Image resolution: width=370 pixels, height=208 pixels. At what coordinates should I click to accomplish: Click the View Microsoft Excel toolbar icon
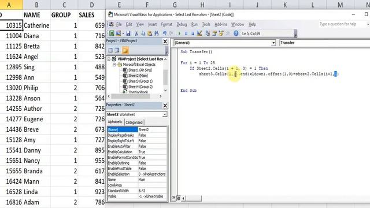pos(112,34)
